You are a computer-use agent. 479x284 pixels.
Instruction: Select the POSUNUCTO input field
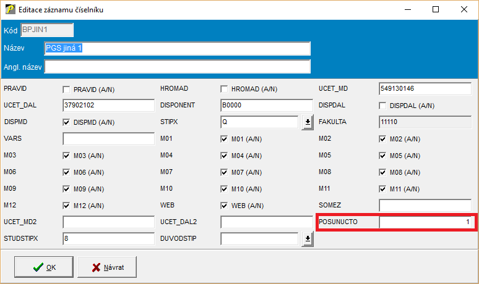click(425, 222)
